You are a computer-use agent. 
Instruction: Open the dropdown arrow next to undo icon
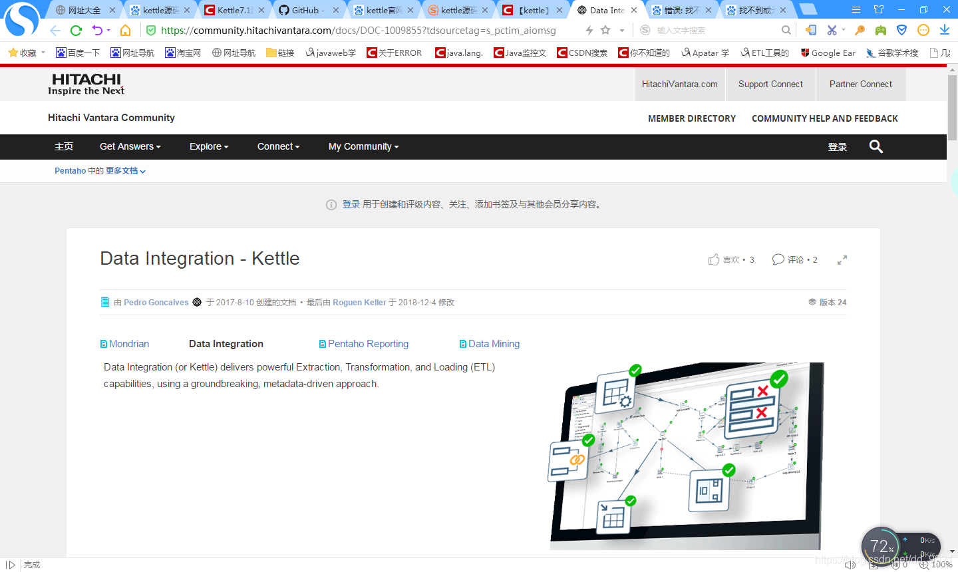(x=108, y=30)
